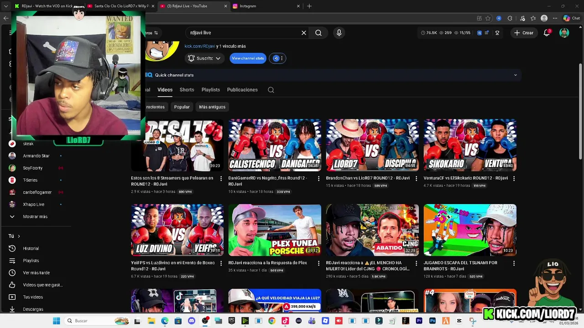The height and width of the screenshot is (328, 584).
Task: Open the EL MENCHO ABATIDO video thumbnail
Action: (372, 230)
